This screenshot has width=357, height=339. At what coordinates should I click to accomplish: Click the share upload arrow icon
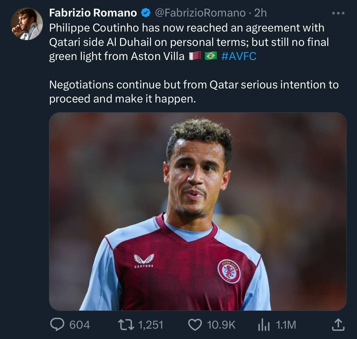pos(338,325)
